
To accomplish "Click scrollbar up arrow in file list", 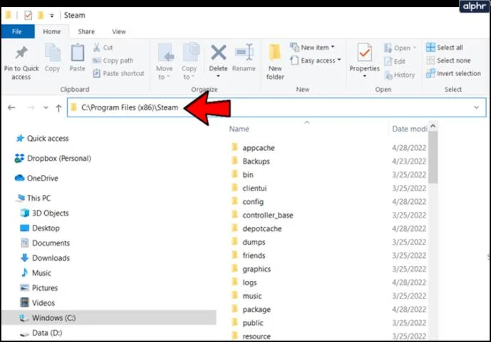I will coord(433,126).
